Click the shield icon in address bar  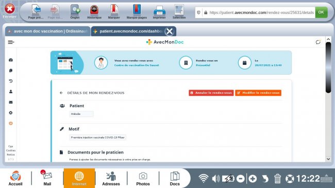pyautogui.click(x=199, y=12)
